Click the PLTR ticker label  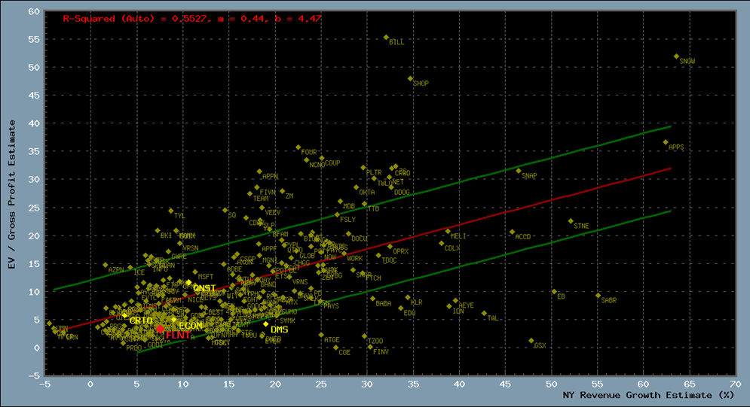[x=374, y=172]
